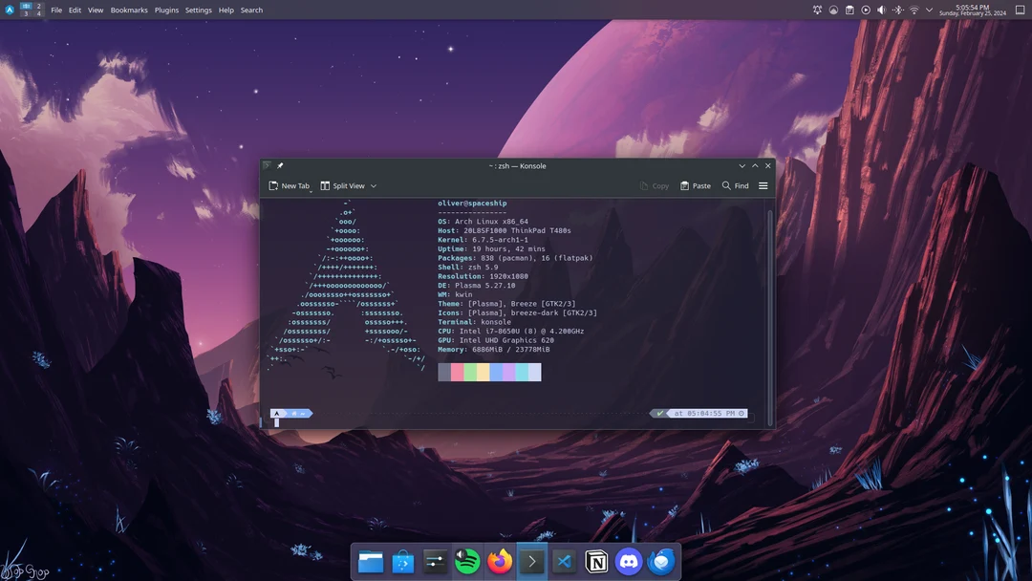Viewport: 1032px width, 581px height.
Task: Open the clipboard manager in system tray
Action: [849, 10]
